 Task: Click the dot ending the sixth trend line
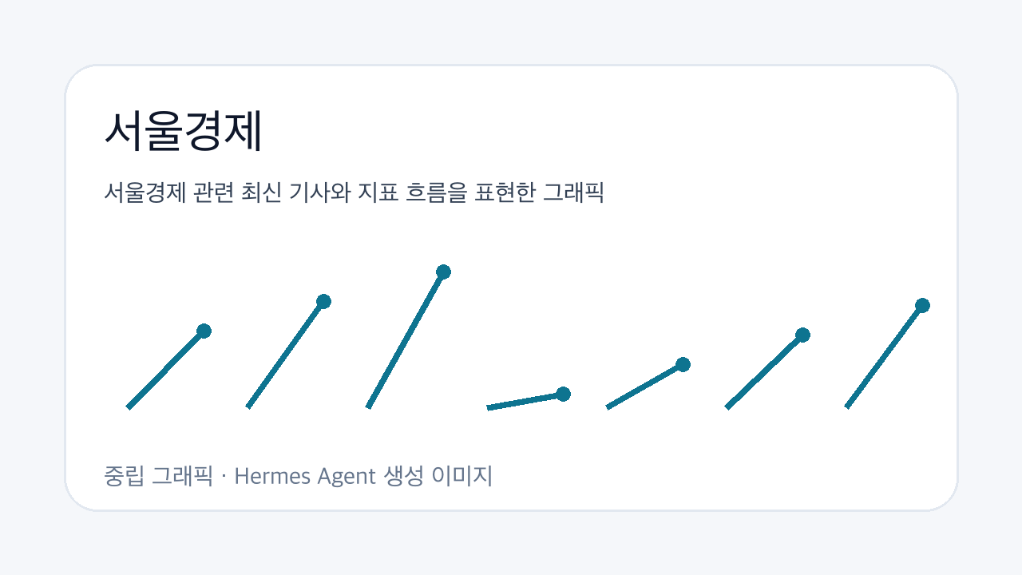coord(802,335)
